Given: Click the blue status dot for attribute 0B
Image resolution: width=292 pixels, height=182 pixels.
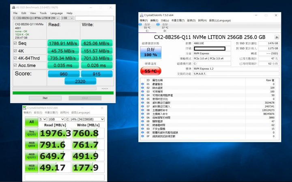Looking at the screenshot, I should [x=142, y=121].
